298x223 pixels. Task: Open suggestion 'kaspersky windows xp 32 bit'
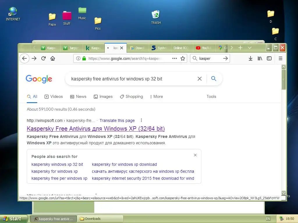(57, 164)
